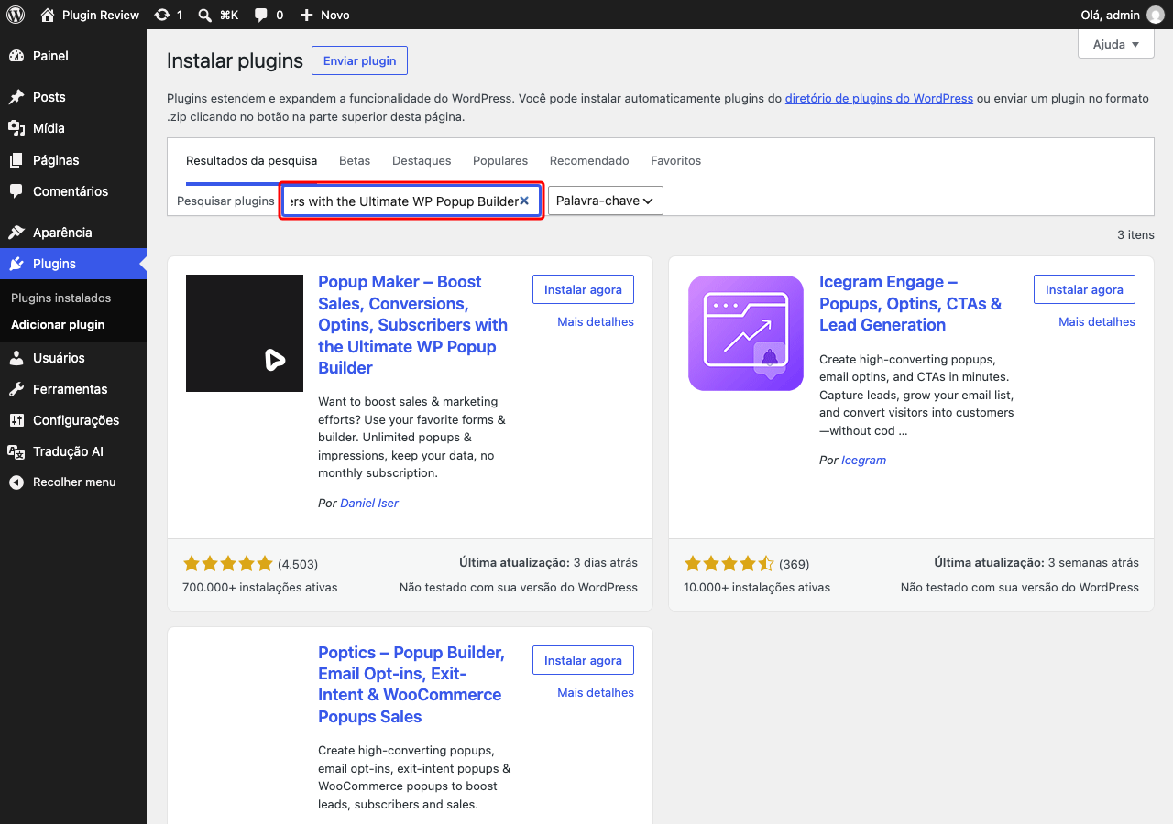1173x824 pixels.
Task: Click the Mídia icon in sidebar
Action: point(16,128)
